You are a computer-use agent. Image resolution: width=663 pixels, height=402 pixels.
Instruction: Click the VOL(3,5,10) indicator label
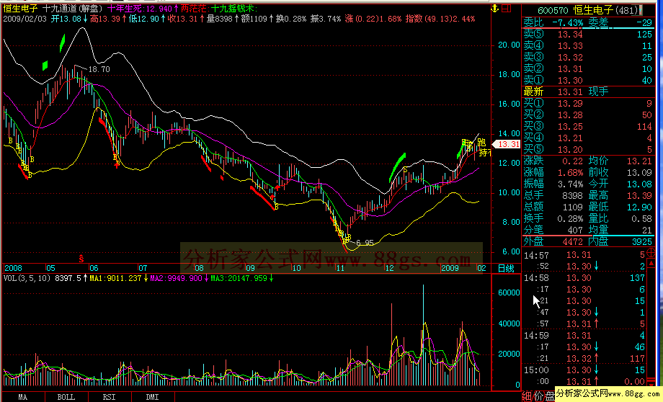27,278
